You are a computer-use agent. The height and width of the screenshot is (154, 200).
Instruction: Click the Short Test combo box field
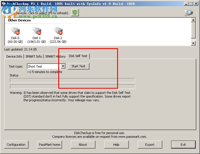(x=46, y=66)
